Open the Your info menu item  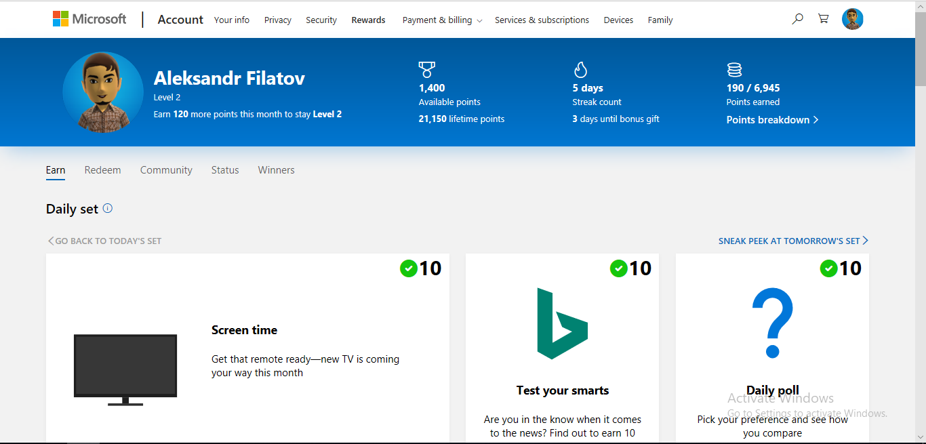232,20
